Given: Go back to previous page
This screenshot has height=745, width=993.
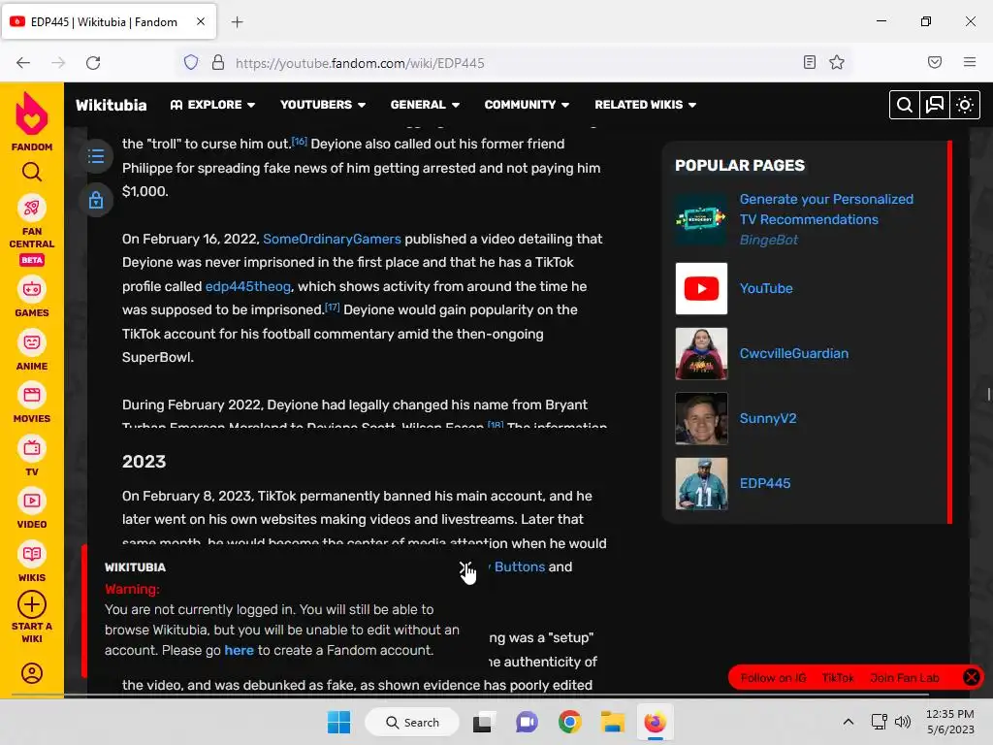Looking at the screenshot, I should (x=23, y=63).
